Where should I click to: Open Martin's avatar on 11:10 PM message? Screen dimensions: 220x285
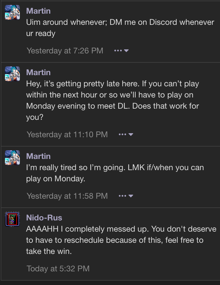coord(12,74)
